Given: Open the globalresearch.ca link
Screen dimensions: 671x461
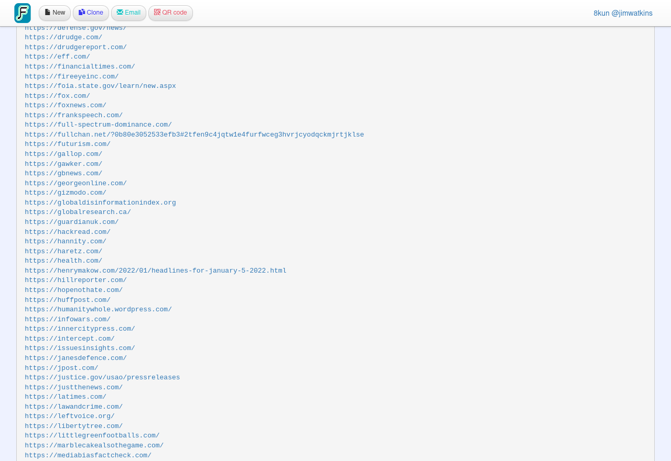Looking at the screenshot, I should [78, 212].
